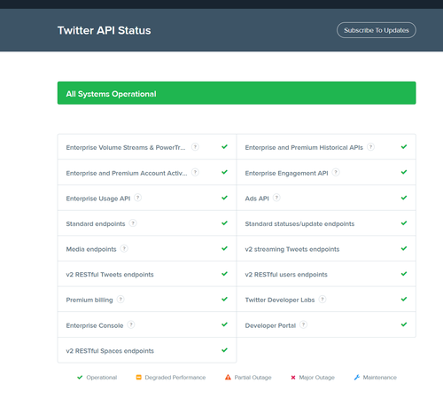443x398 pixels.
Task: Click the green Operational legend checkmark
Action: (x=80, y=378)
